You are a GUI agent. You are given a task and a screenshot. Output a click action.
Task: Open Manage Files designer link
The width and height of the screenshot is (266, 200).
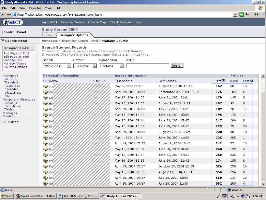click(x=13, y=60)
